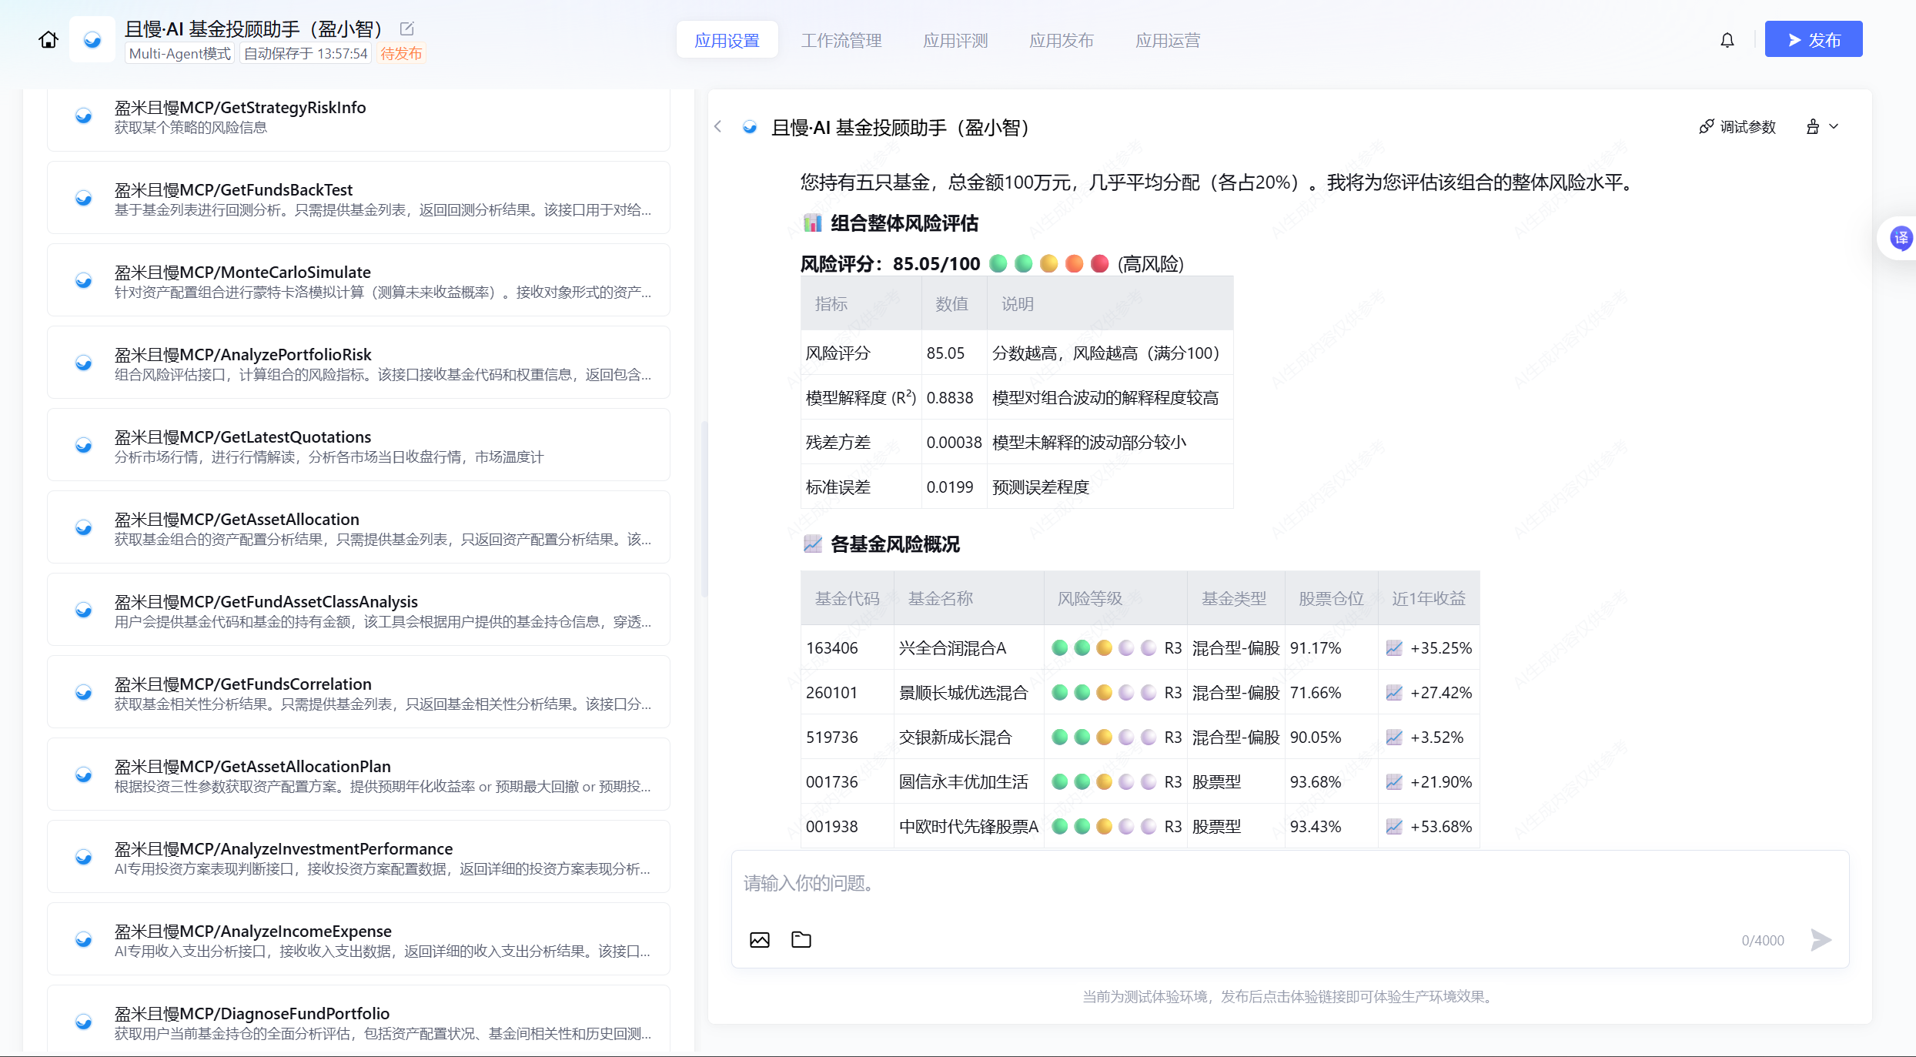
Task: Open the 应用发布 tab
Action: (x=1061, y=40)
